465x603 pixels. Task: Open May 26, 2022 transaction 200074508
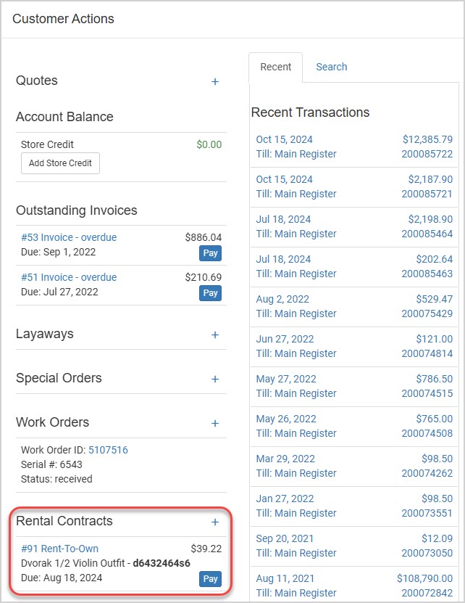click(354, 426)
